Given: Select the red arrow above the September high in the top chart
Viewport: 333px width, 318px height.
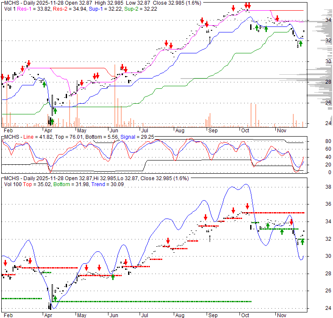Looking at the screenshot, I should tap(233, 8).
